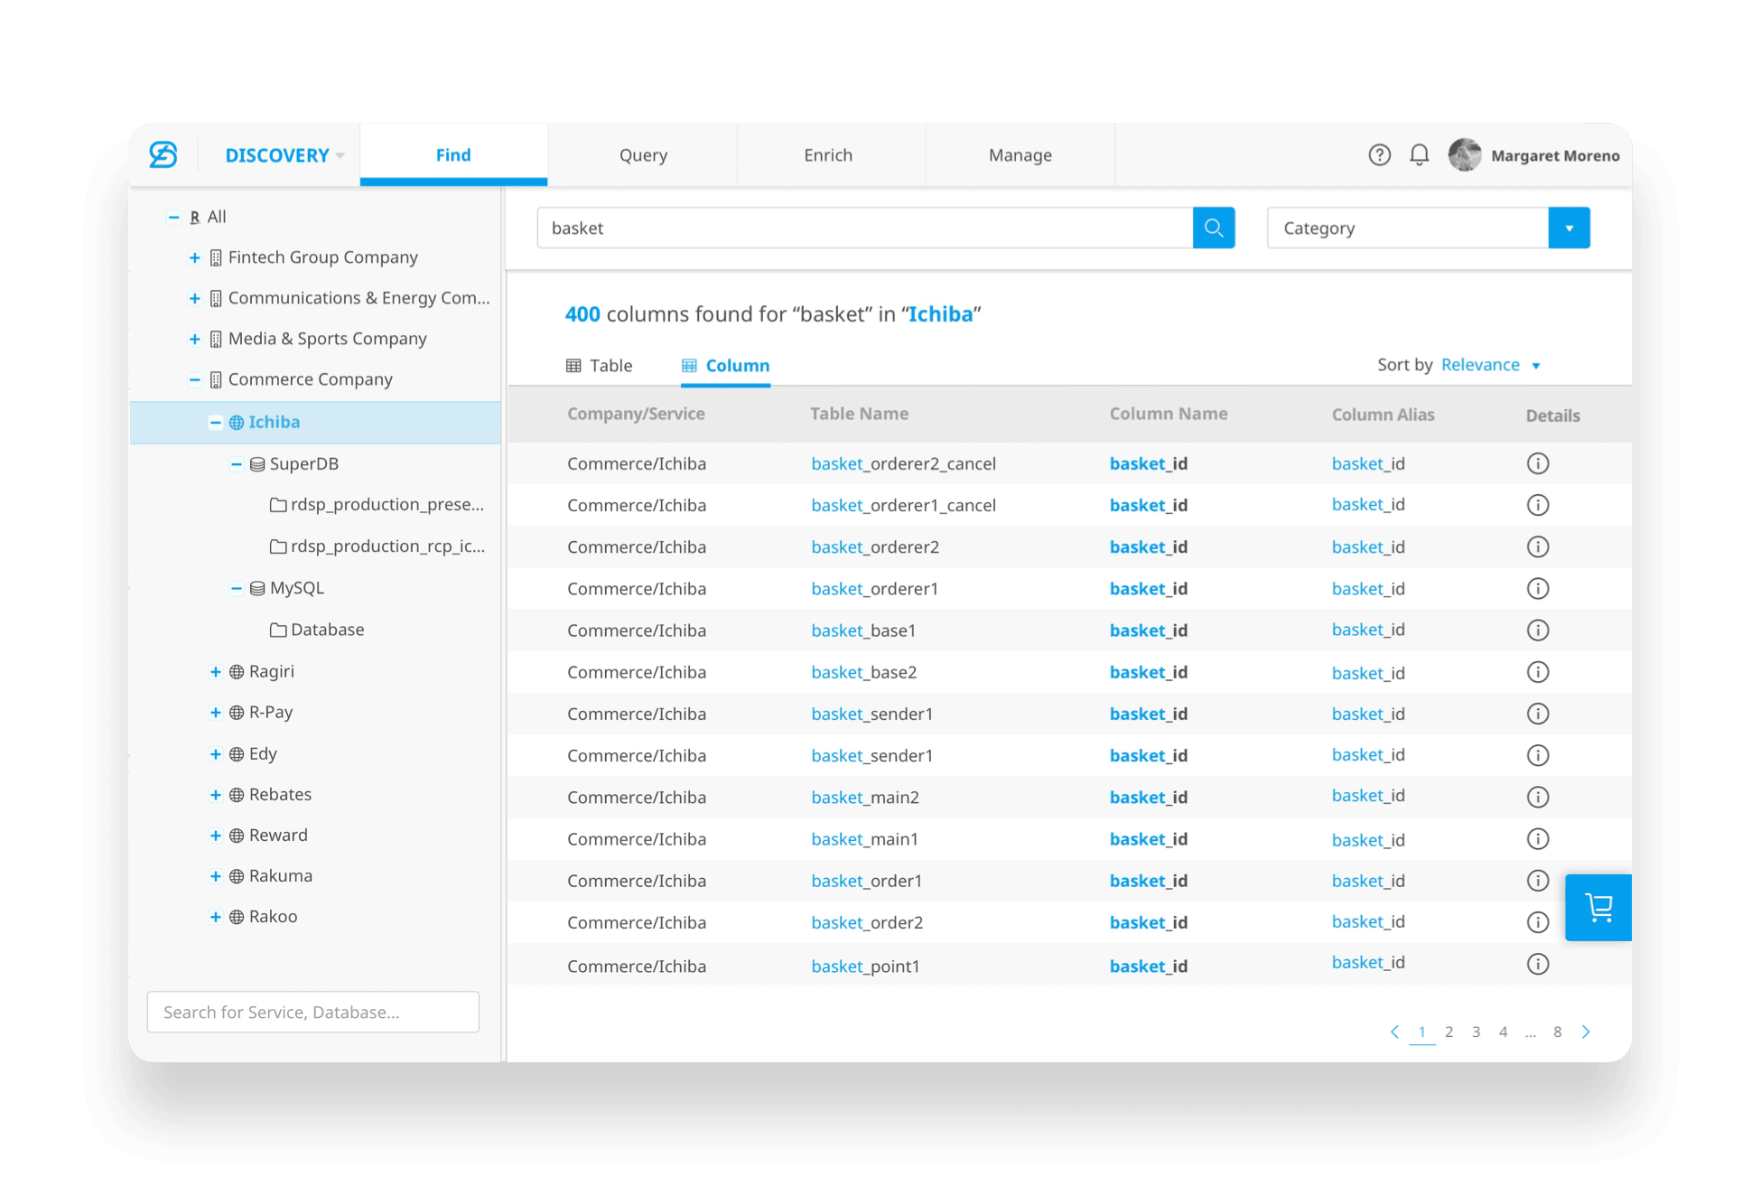Viewport: 1761px width, 1186px height.
Task: Click the Discovery logo icon
Action: (x=163, y=154)
